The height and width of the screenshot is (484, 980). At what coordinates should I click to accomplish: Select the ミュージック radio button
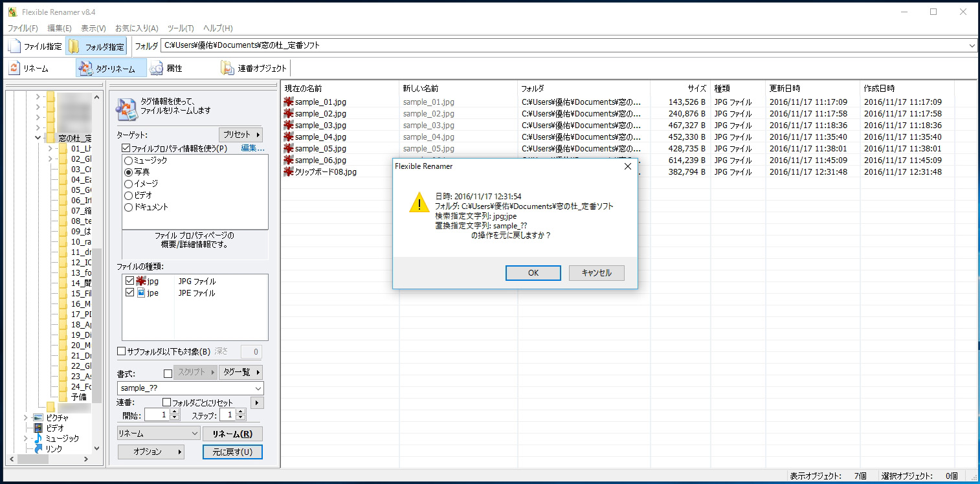click(x=128, y=160)
